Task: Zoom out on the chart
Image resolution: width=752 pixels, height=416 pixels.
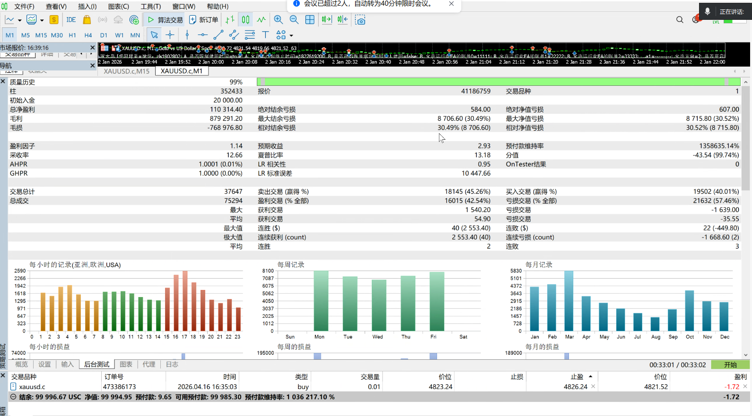Action: click(294, 20)
